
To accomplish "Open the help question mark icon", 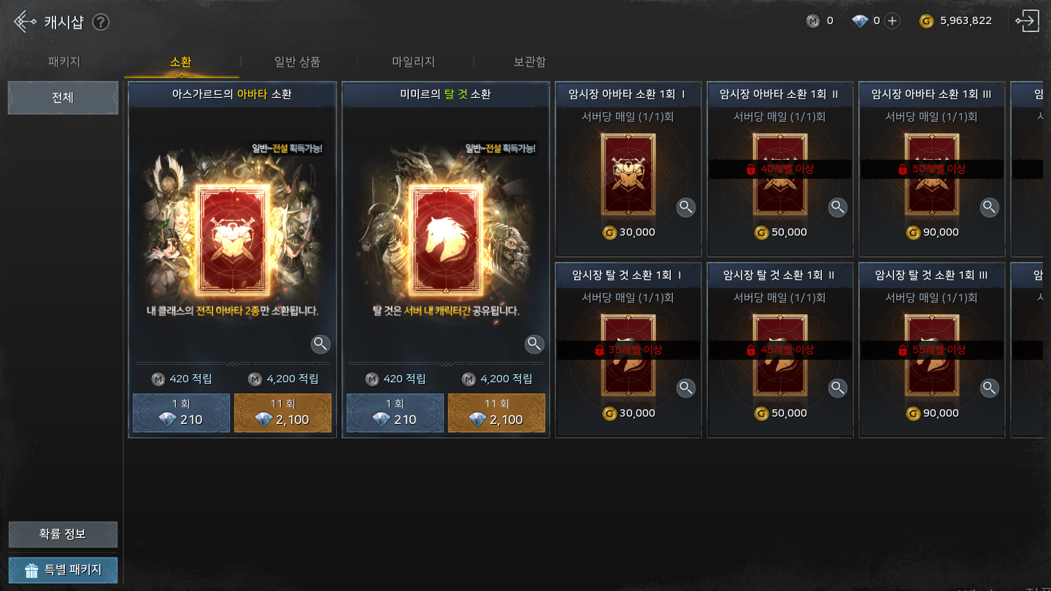I will [x=101, y=22].
